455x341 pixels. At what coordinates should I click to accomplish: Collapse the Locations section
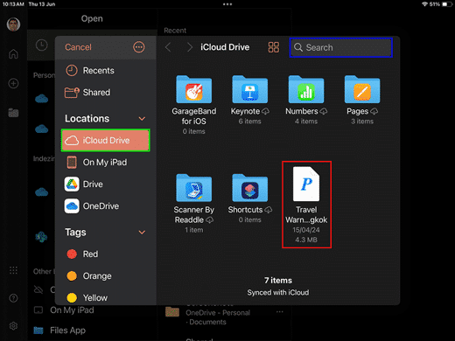tap(142, 119)
